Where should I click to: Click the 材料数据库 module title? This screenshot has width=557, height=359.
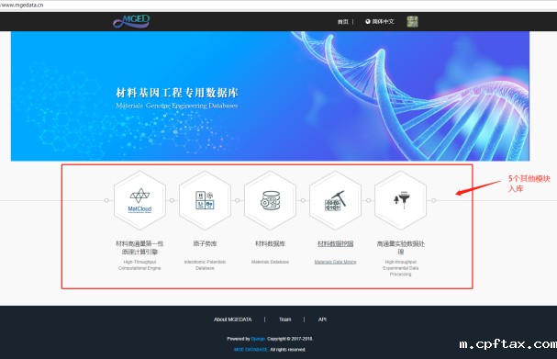pyautogui.click(x=271, y=244)
